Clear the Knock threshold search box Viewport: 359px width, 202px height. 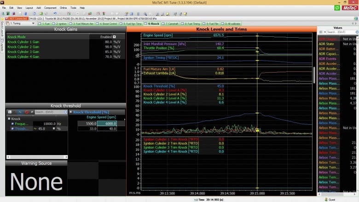click(65, 112)
